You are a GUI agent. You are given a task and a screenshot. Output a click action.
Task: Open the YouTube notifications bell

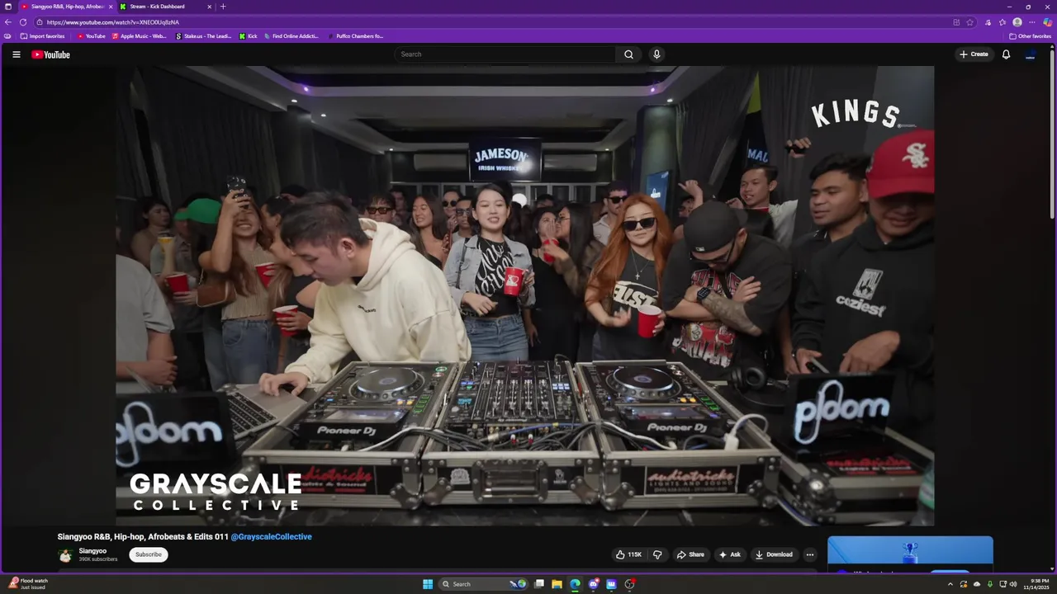tap(1006, 54)
